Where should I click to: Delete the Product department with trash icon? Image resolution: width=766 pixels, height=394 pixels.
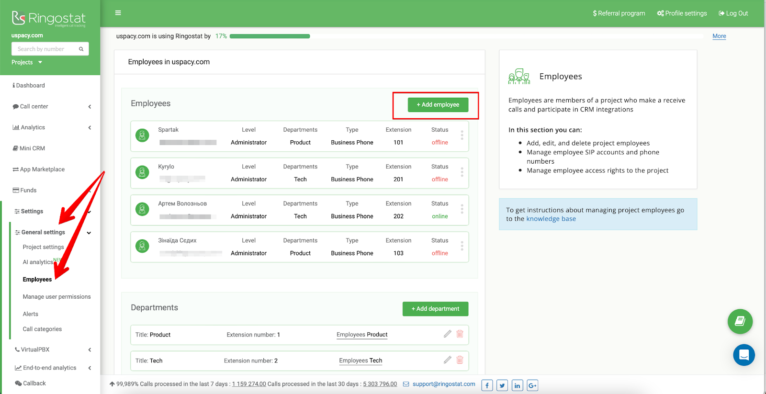[x=460, y=334]
